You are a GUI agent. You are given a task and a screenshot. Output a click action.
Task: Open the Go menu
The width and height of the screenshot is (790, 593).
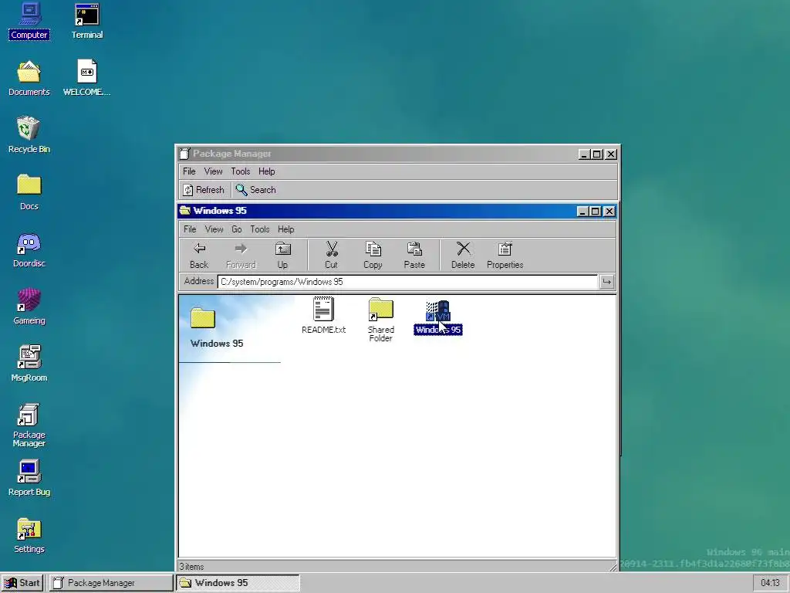[236, 229]
